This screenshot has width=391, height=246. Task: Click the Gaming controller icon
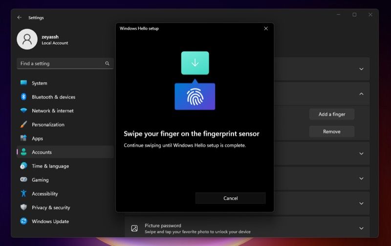(23, 180)
